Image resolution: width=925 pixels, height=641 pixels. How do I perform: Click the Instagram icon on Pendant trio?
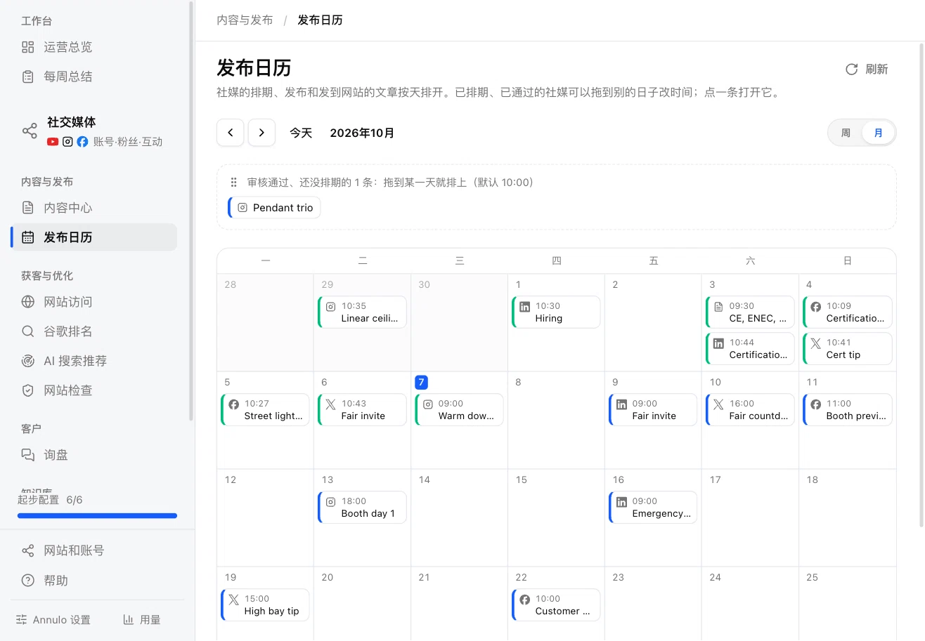[242, 208]
